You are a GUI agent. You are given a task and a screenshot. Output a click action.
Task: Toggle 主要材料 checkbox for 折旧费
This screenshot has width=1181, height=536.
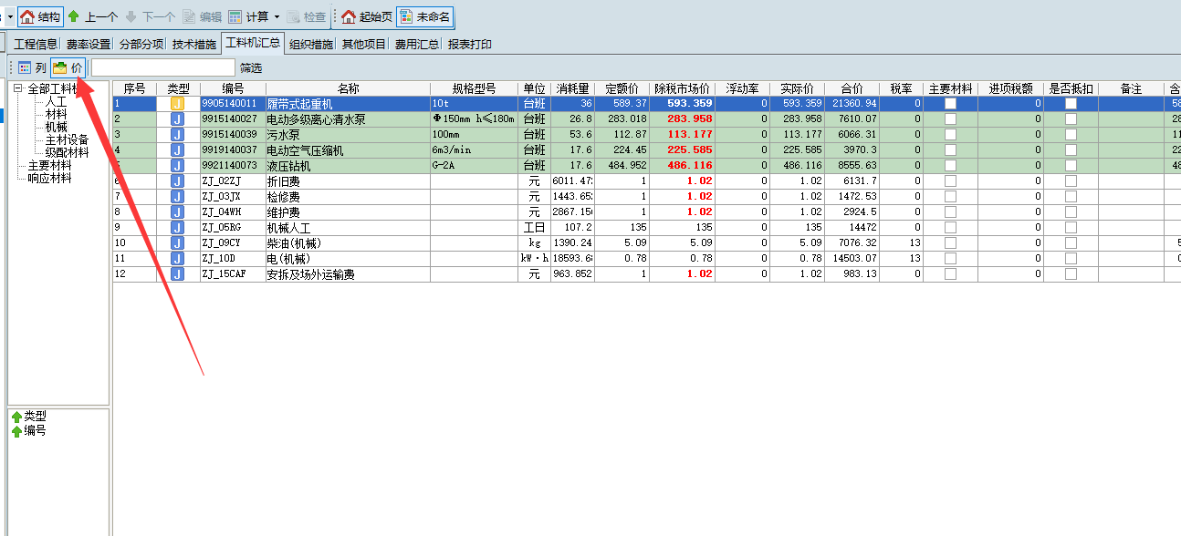click(950, 181)
